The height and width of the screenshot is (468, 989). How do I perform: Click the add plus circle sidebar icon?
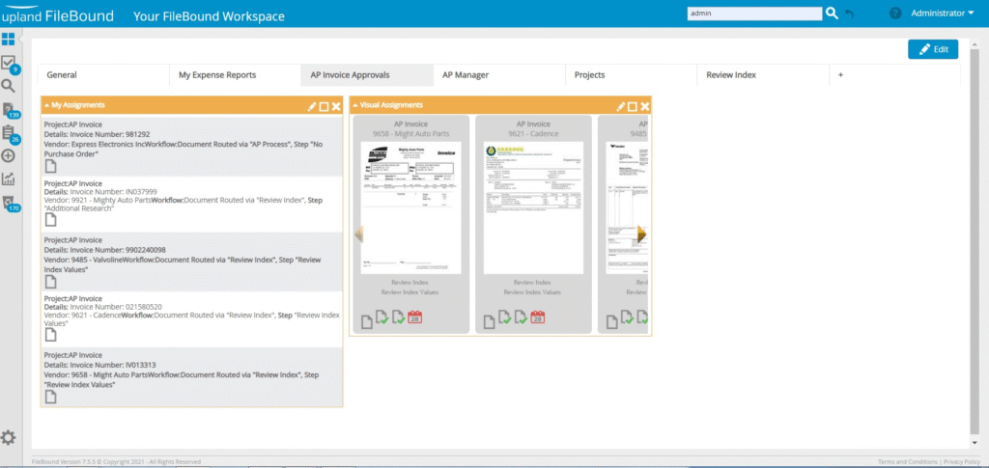(x=8, y=155)
